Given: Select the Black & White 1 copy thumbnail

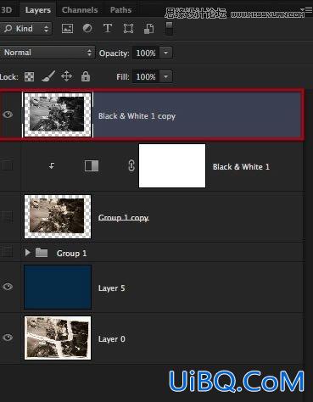Looking at the screenshot, I should click(x=58, y=114).
